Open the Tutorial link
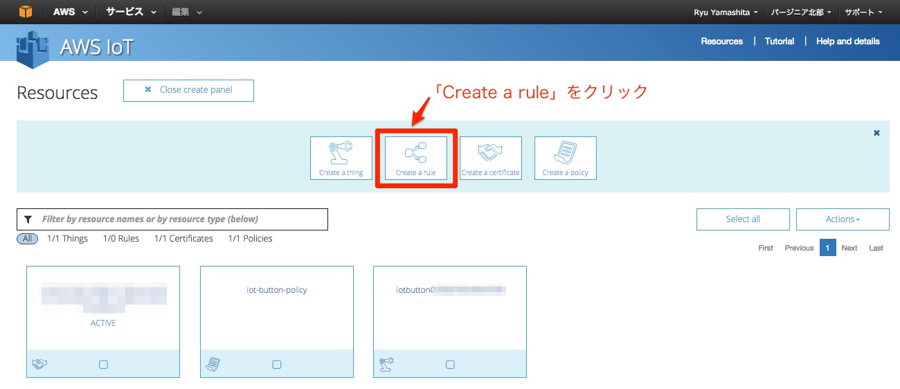 click(x=780, y=42)
